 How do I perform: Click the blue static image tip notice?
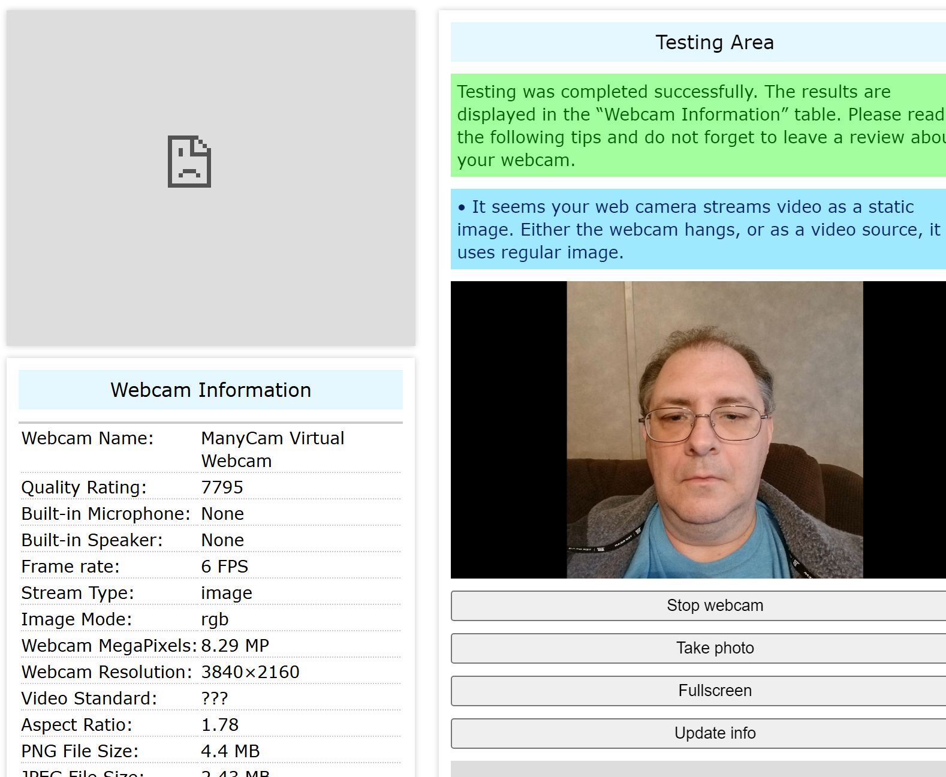698,229
